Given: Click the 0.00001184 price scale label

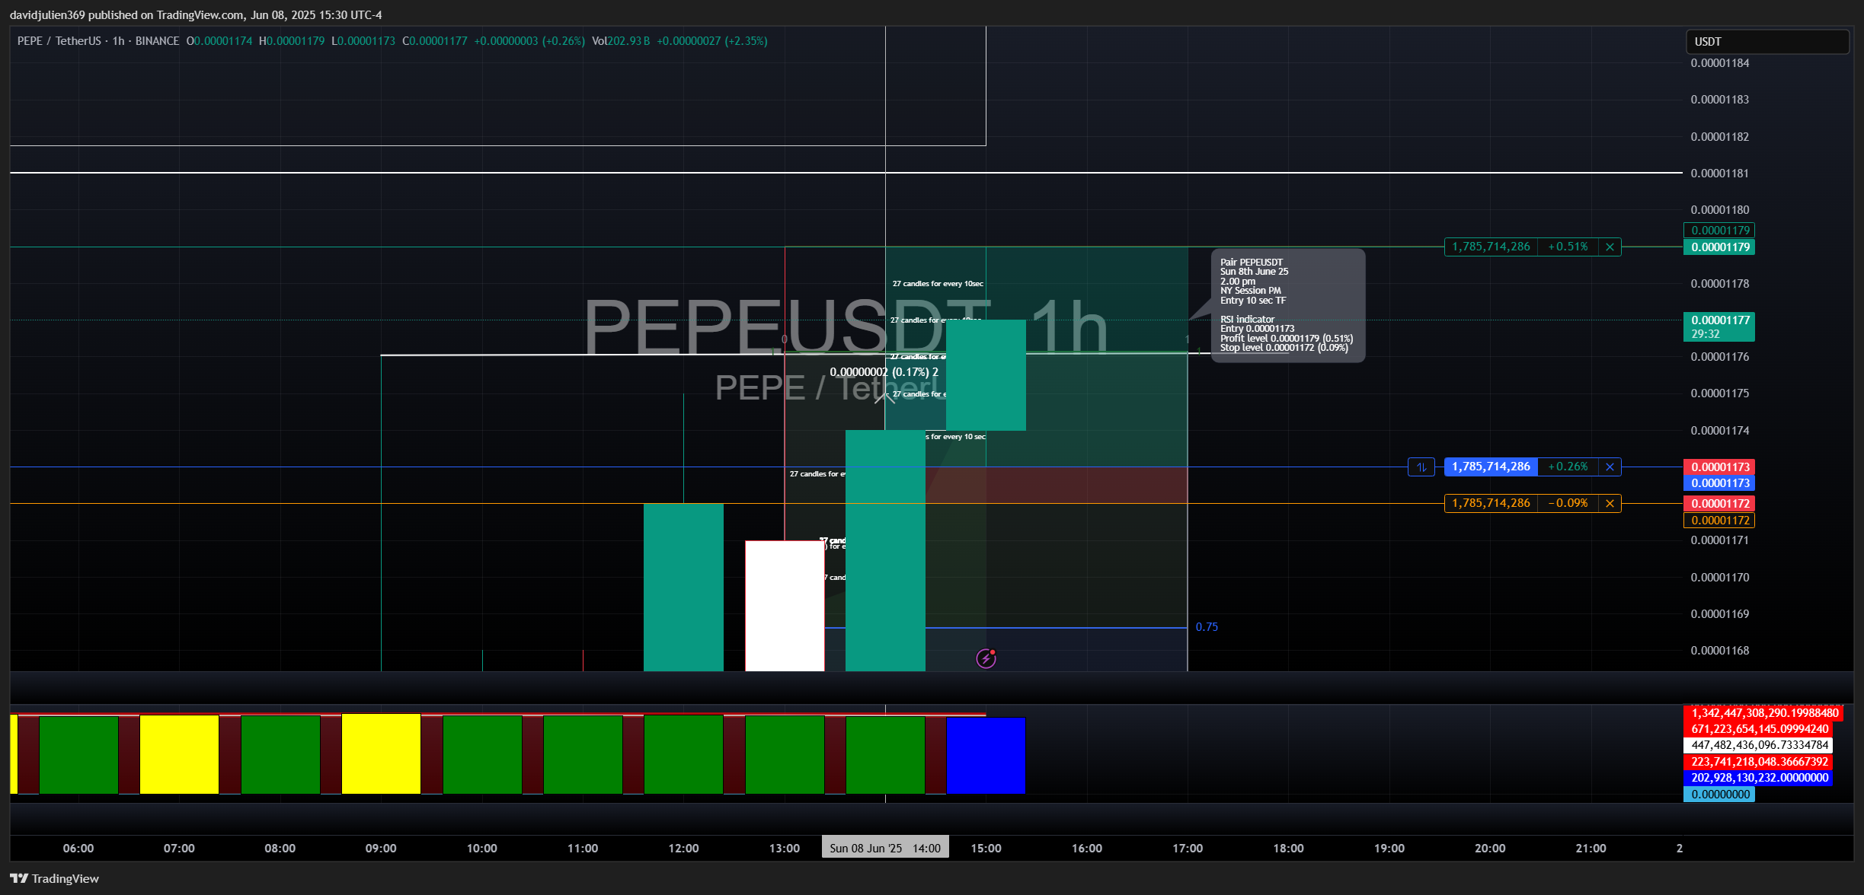Looking at the screenshot, I should pyautogui.click(x=1719, y=63).
